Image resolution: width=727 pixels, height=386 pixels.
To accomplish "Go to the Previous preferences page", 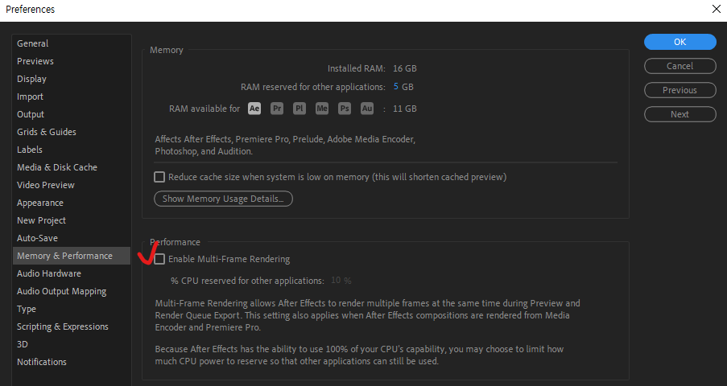I will [679, 90].
